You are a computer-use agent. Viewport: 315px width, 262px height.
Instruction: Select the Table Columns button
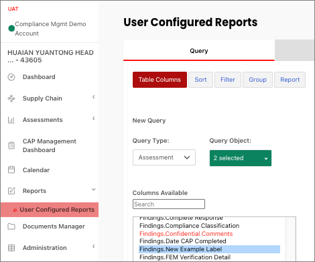[160, 80]
